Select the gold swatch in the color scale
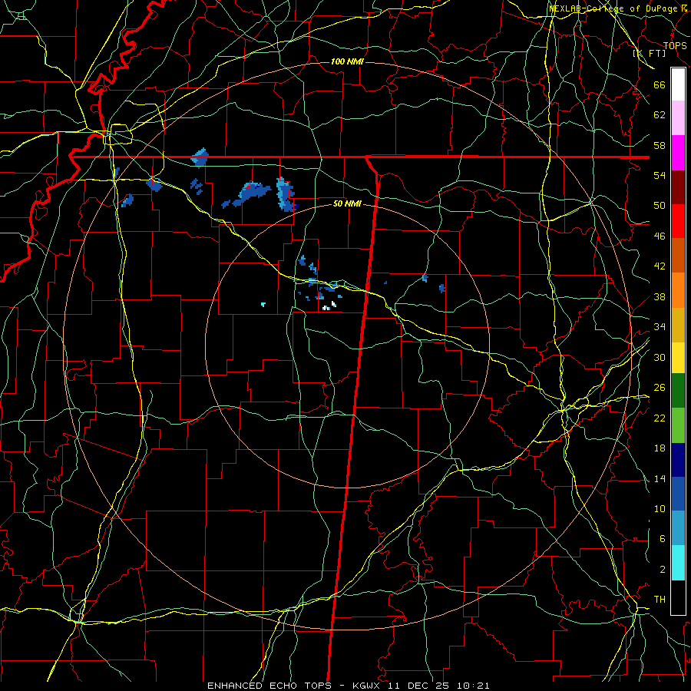This screenshot has height=691, width=691. click(678, 325)
